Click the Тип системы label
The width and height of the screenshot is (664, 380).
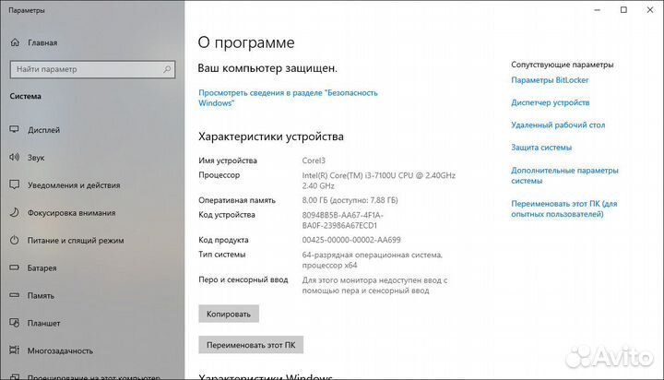222,255
